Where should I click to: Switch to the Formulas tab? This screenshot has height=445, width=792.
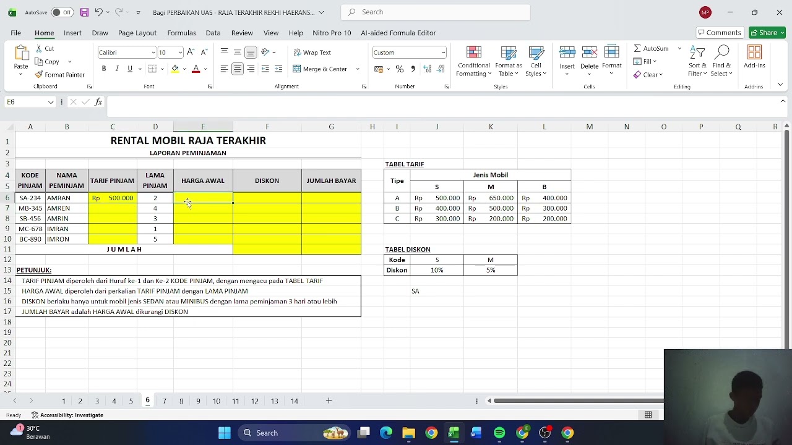pos(181,33)
